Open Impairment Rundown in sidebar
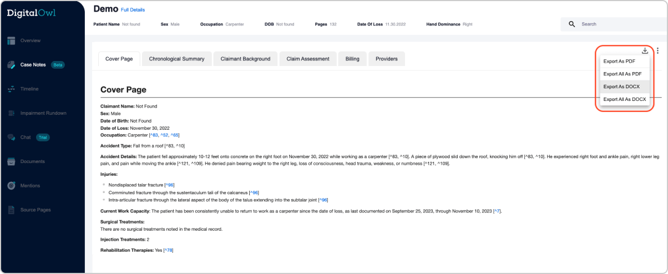Screen dimensions: 668x274 (x=43, y=113)
